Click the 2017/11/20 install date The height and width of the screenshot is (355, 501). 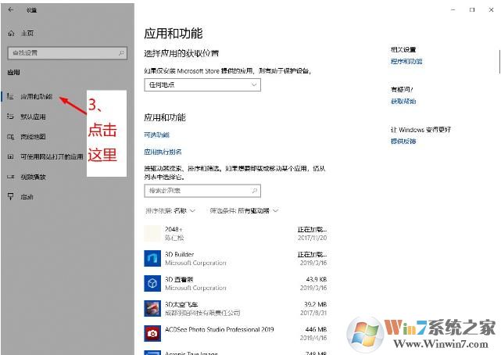tap(312, 238)
